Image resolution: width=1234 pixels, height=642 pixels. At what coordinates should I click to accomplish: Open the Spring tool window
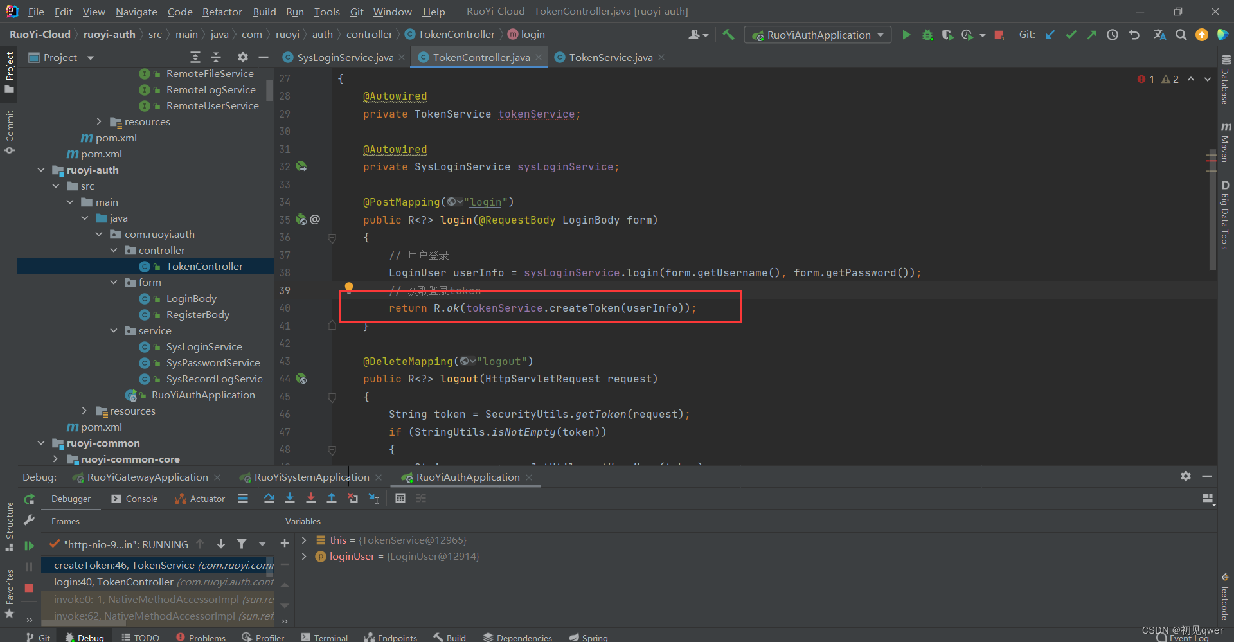(588, 637)
